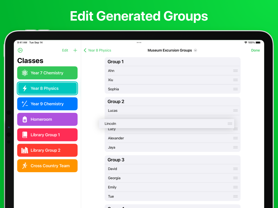Click the plus-minus icon on Year 9 Chemistry
278x208 pixels.
tap(25, 104)
